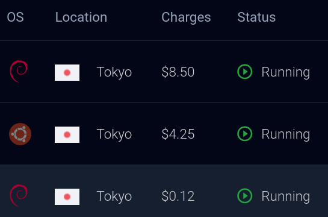Click the Running label in the $8.50 row
The image size is (328, 217).
tap(286, 73)
